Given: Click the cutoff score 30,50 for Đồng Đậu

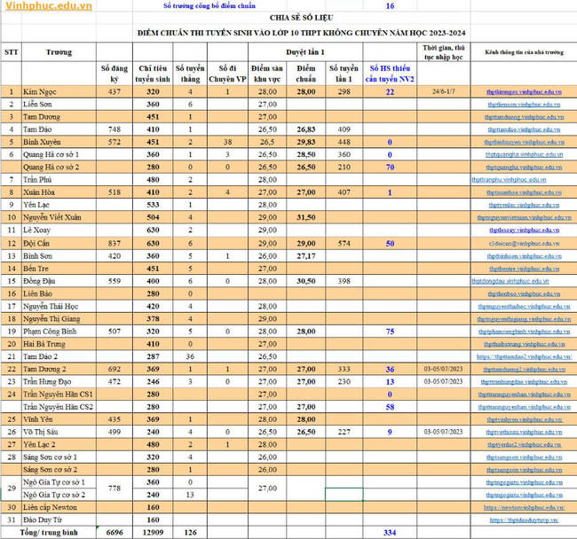Looking at the screenshot, I should click(x=305, y=281).
